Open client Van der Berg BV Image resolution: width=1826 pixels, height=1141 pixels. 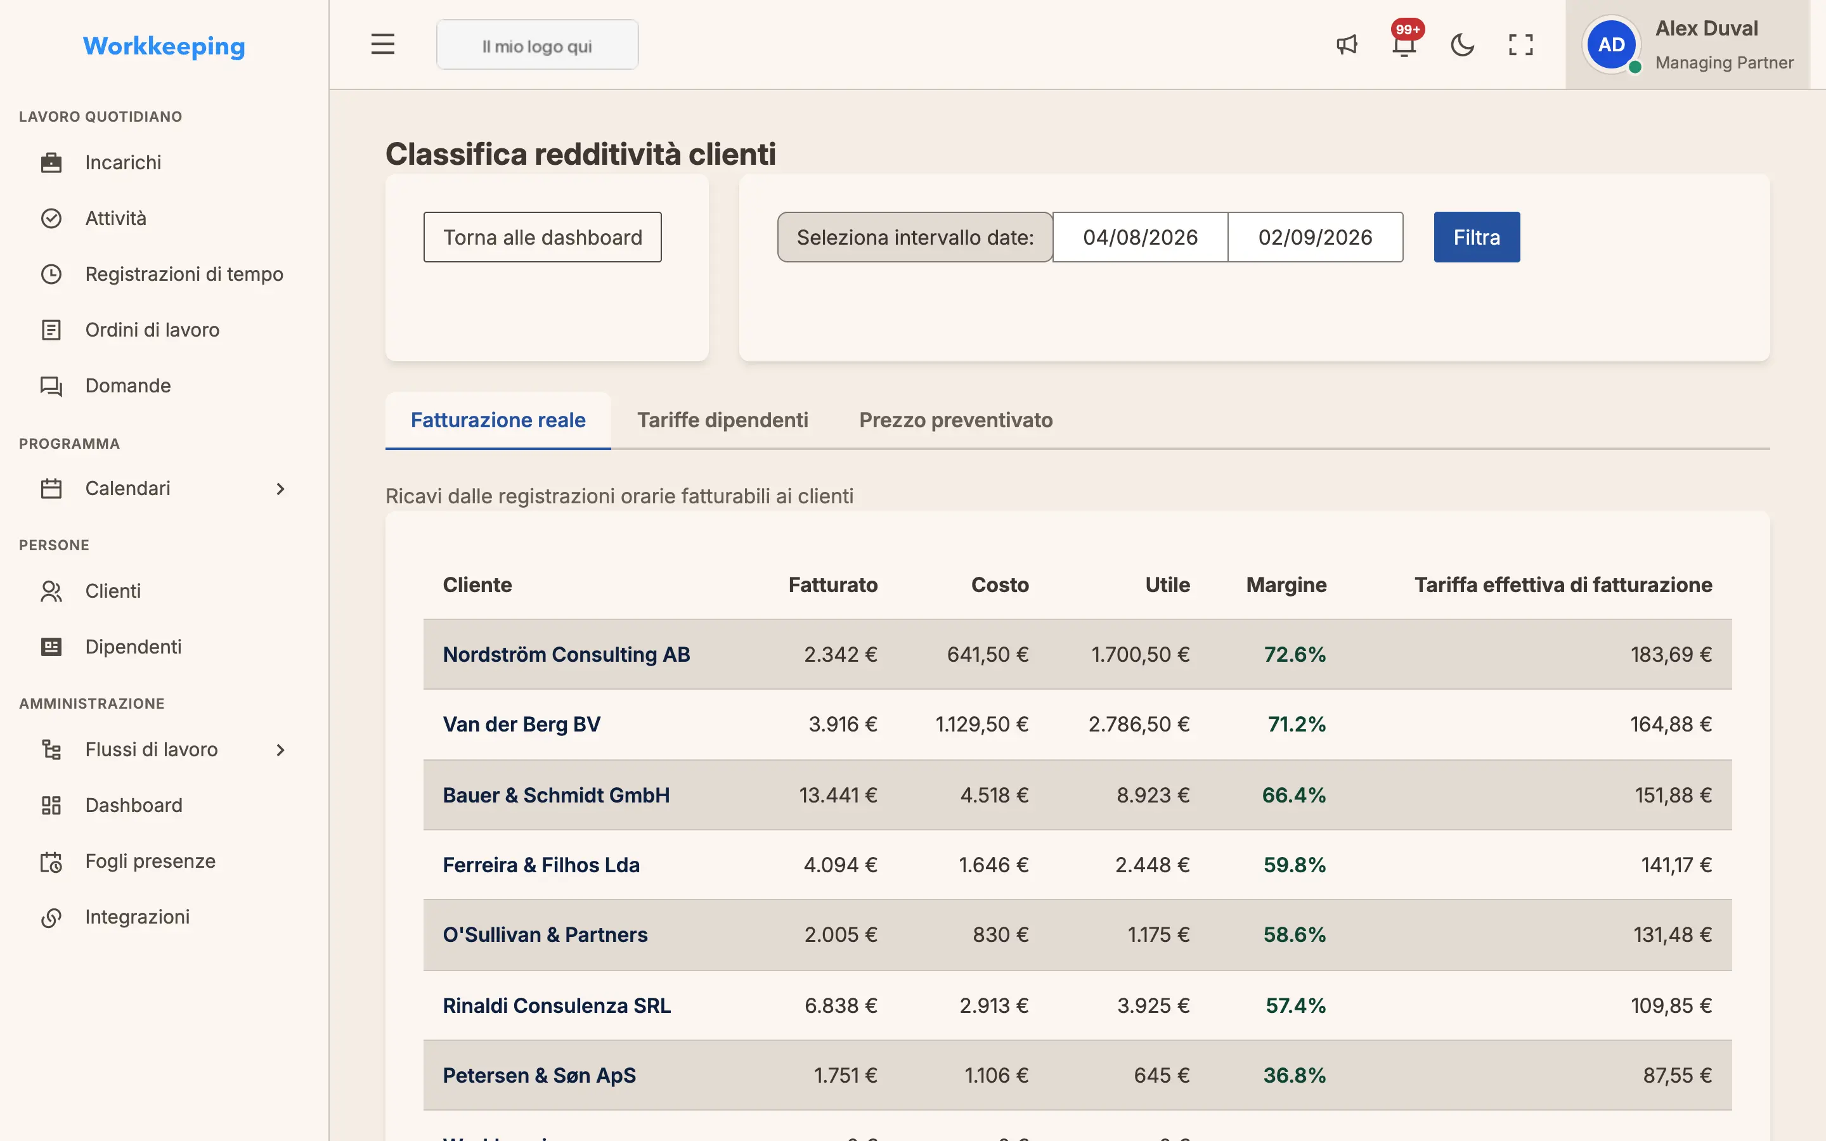coord(521,725)
